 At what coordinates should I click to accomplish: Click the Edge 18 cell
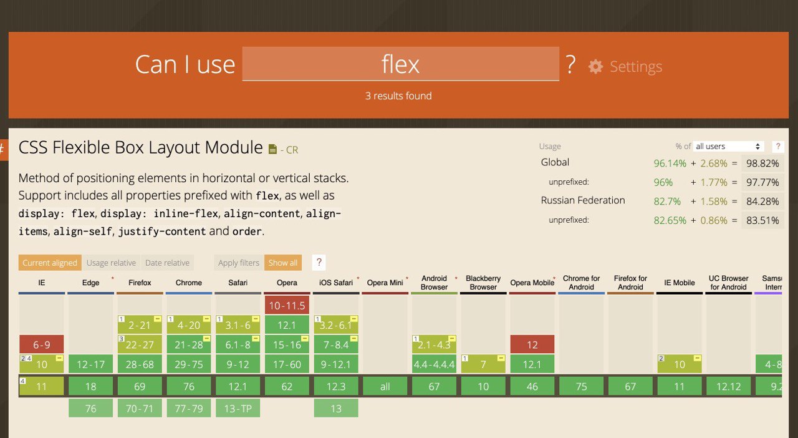pyautogui.click(x=90, y=386)
